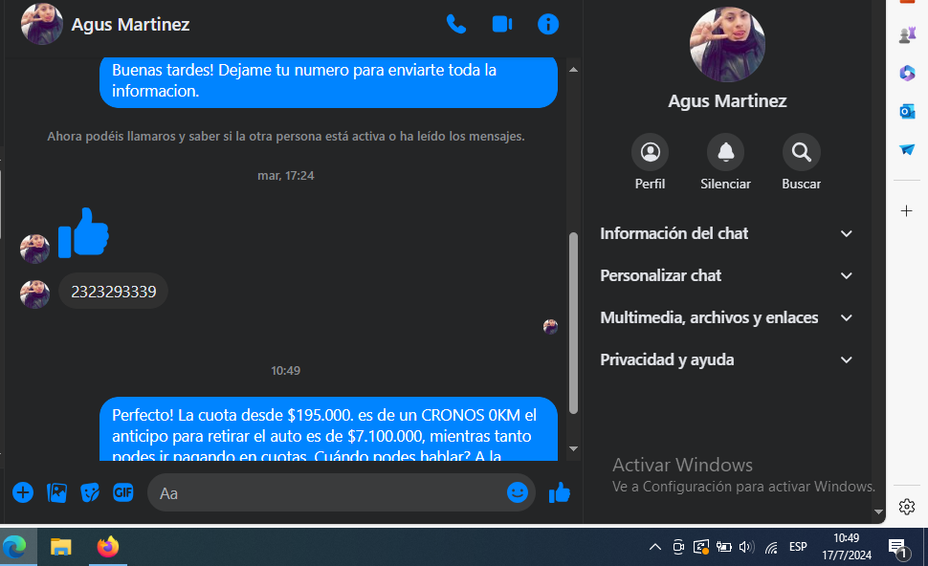Image resolution: width=928 pixels, height=566 pixels.
Task: Expand Personalizar chat section
Action: click(x=727, y=275)
